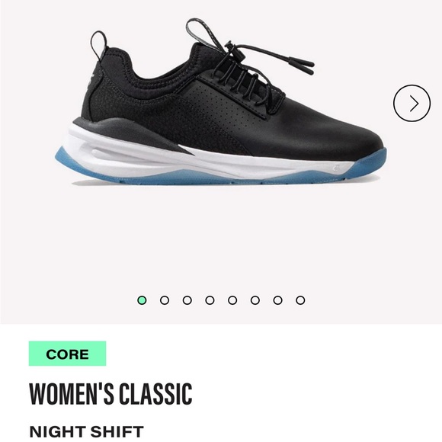Click the heel logo on the sneaker

point(91,80)
